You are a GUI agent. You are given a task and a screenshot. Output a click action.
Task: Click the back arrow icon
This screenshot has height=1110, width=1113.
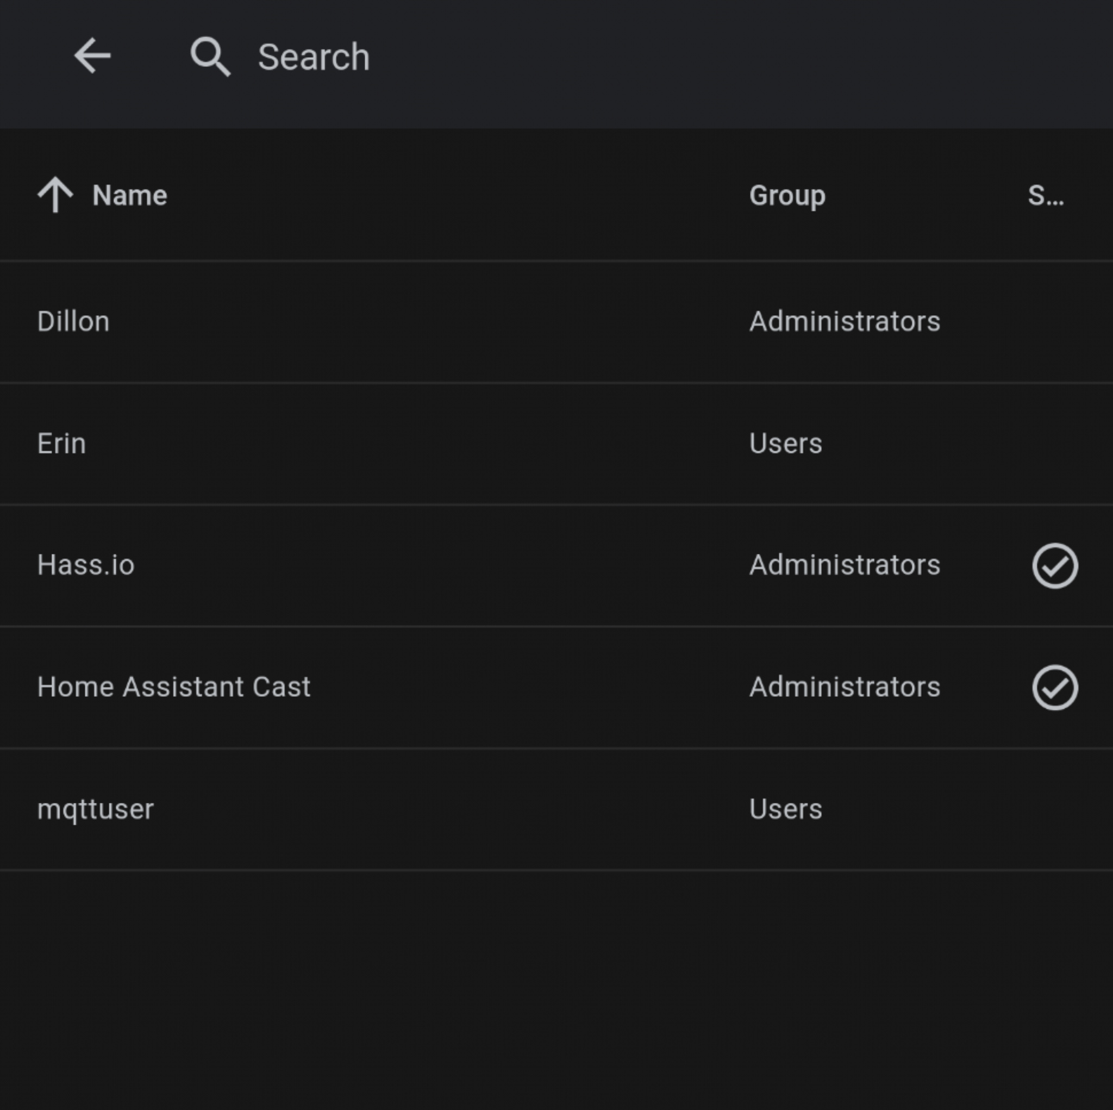click(92, 56)
